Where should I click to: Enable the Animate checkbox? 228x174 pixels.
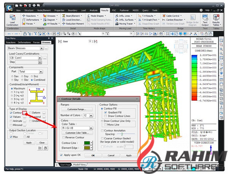[x=11, y=121]
